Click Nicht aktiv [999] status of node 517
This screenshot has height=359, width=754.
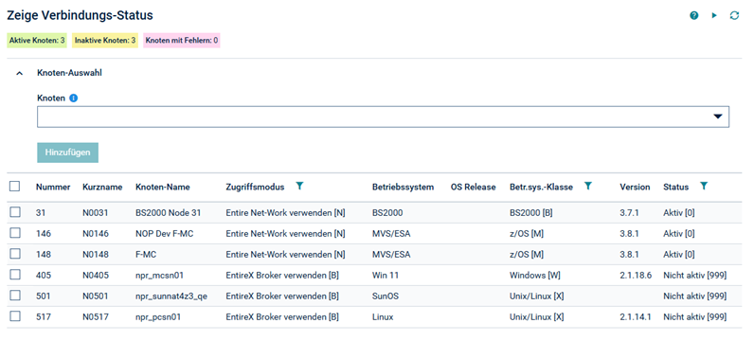pos(695,317)
